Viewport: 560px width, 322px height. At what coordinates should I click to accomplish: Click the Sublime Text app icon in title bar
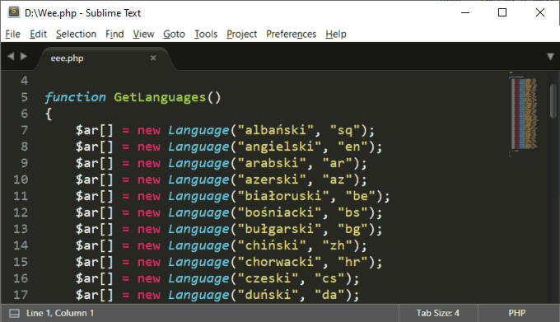point(13,12)
